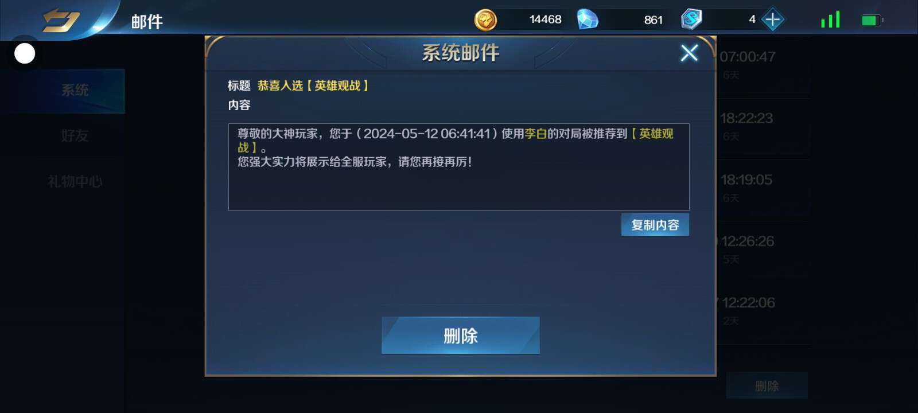The height and width of the screenshot is (413, 918).
Task: Click the large 删除 button in the dialog
Action: point(461,336)
